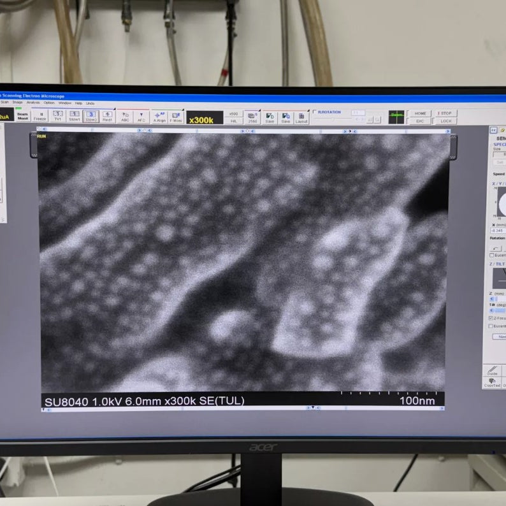Select Red1 reduced area scan
Screen dimensions: 506x506
pos(108,117)
